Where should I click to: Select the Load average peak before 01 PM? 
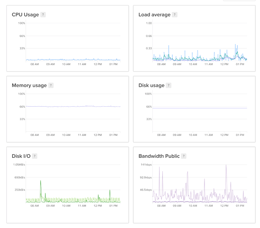click(235, 45)
